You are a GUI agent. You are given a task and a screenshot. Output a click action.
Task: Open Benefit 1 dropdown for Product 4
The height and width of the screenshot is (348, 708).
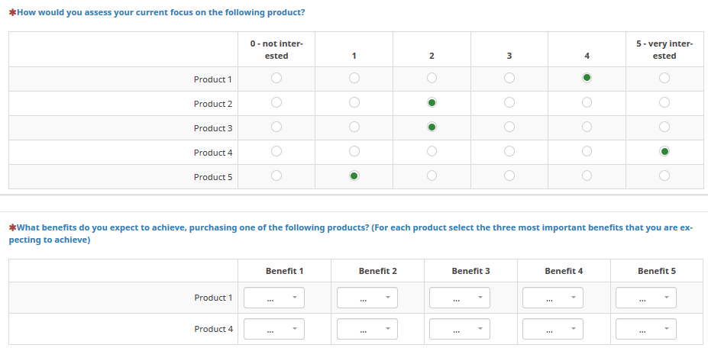274,329
